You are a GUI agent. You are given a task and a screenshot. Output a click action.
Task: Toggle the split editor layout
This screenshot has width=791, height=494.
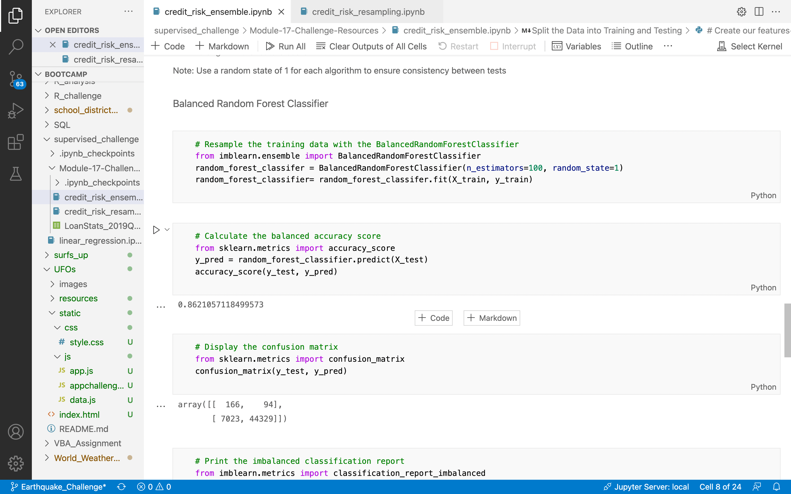[x=759, y=12]
